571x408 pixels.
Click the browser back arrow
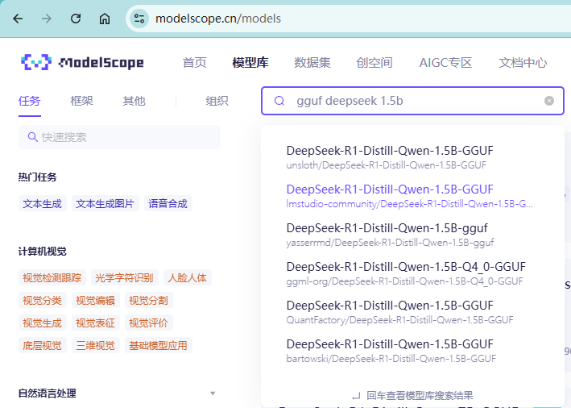coord(18,19)
